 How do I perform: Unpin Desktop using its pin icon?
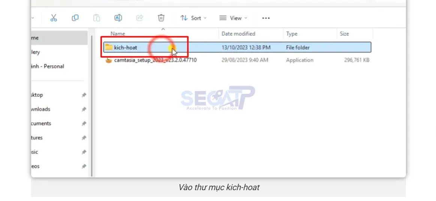tap(84, 95)
